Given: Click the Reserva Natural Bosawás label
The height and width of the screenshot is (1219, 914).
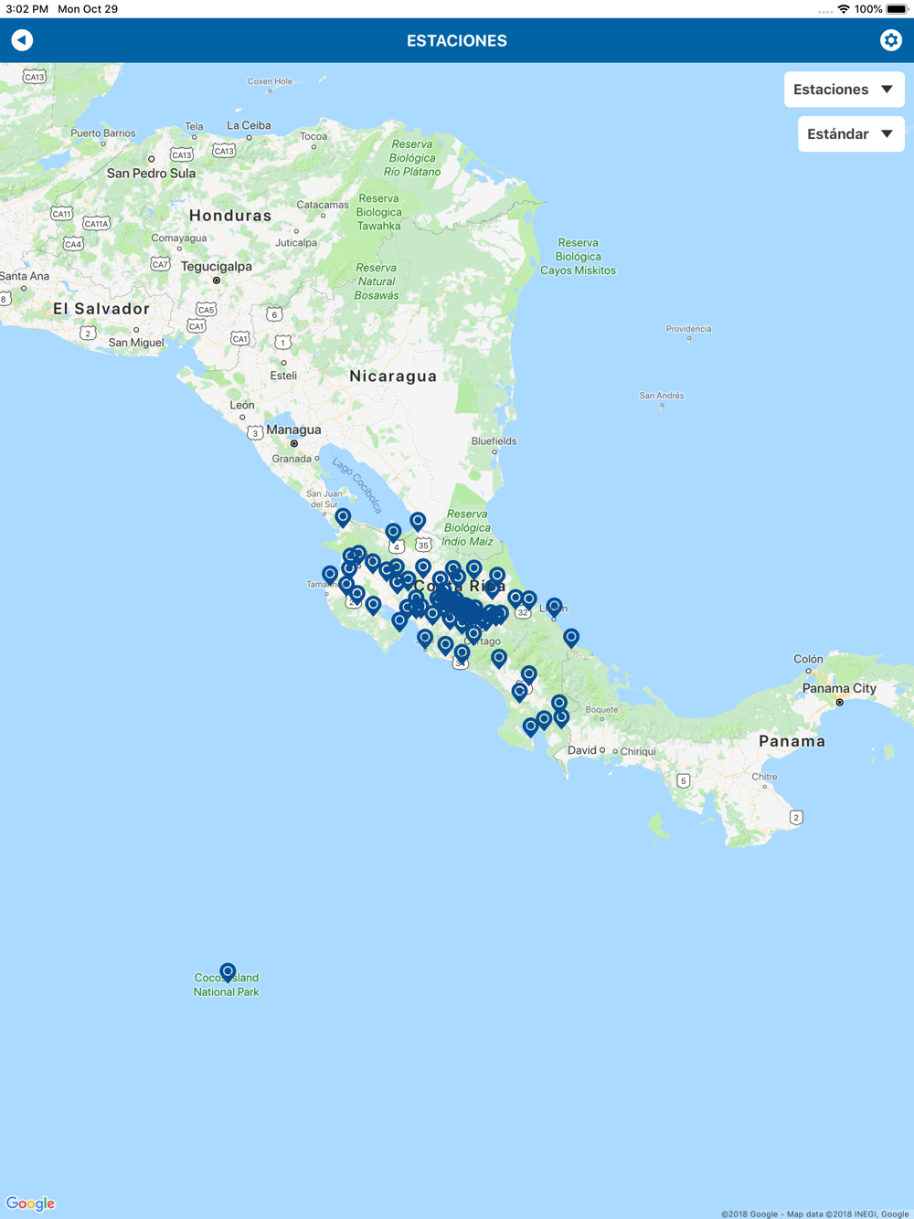Looking at the screenshot, I should click(x=377, y=281).
